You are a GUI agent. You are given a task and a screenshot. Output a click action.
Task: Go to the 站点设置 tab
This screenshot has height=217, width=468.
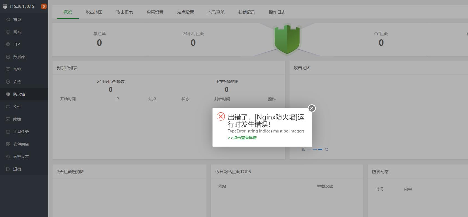click(x=186, y=12)
